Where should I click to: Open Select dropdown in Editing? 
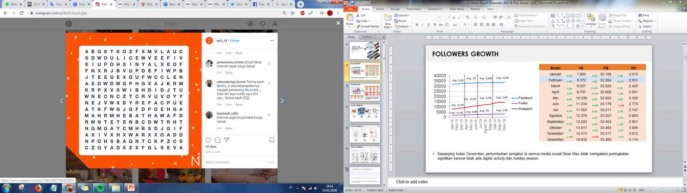(646, 26)
